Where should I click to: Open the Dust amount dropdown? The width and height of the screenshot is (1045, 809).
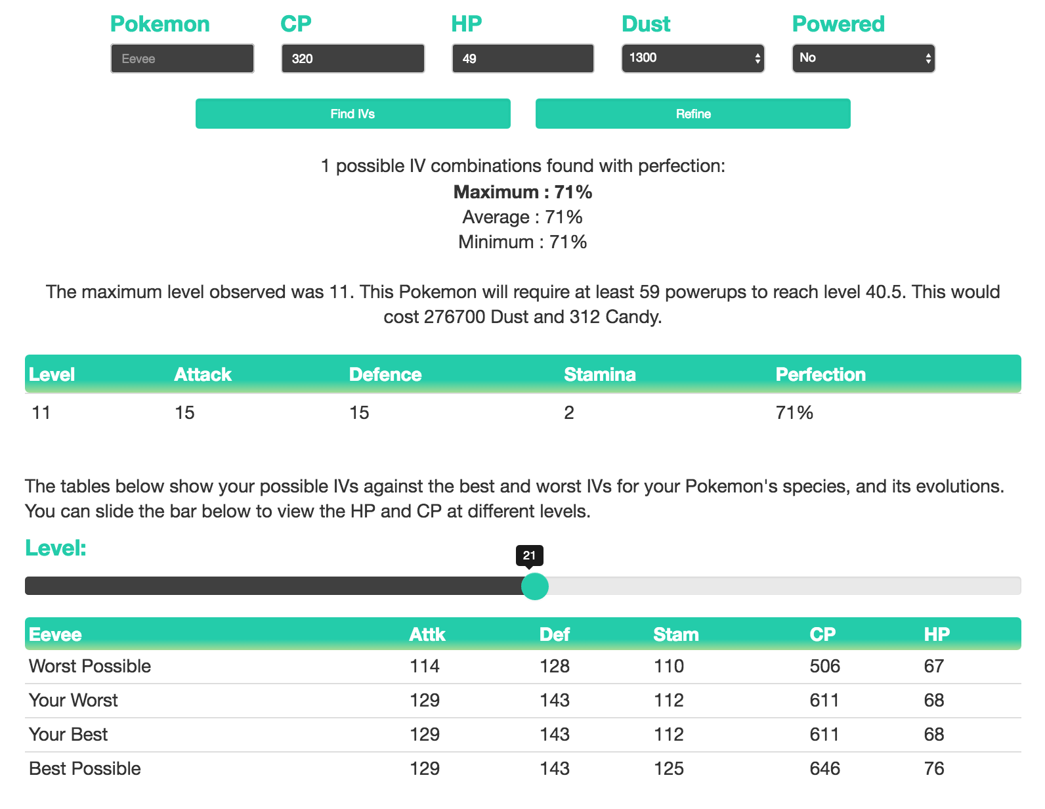tap(693, 58)
